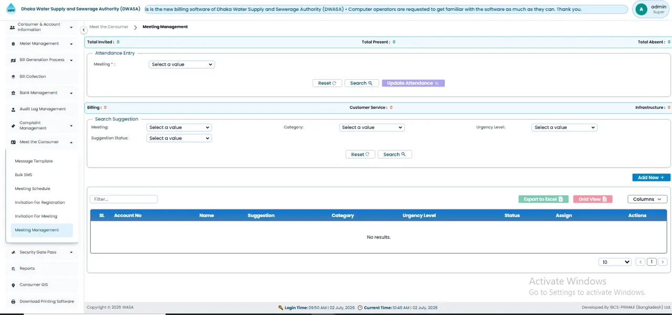Open the Search Suggestion Meeting dropdown
Image resolution: width=672 pixels, height=315 pixels.
(x=178, y=127)
